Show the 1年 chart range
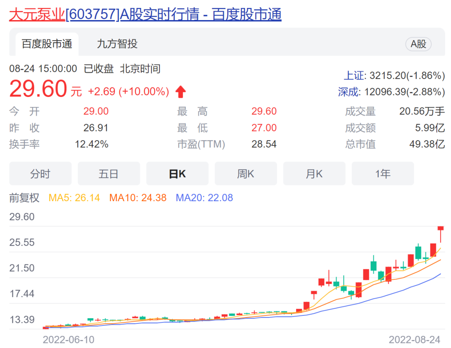The image size is (451, 348). coord(383,173)
